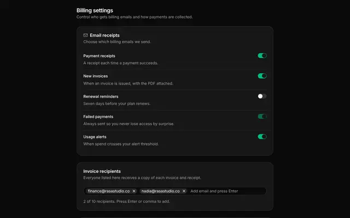
Task: Click the Billing settings heading
Action: pos(95,10)
